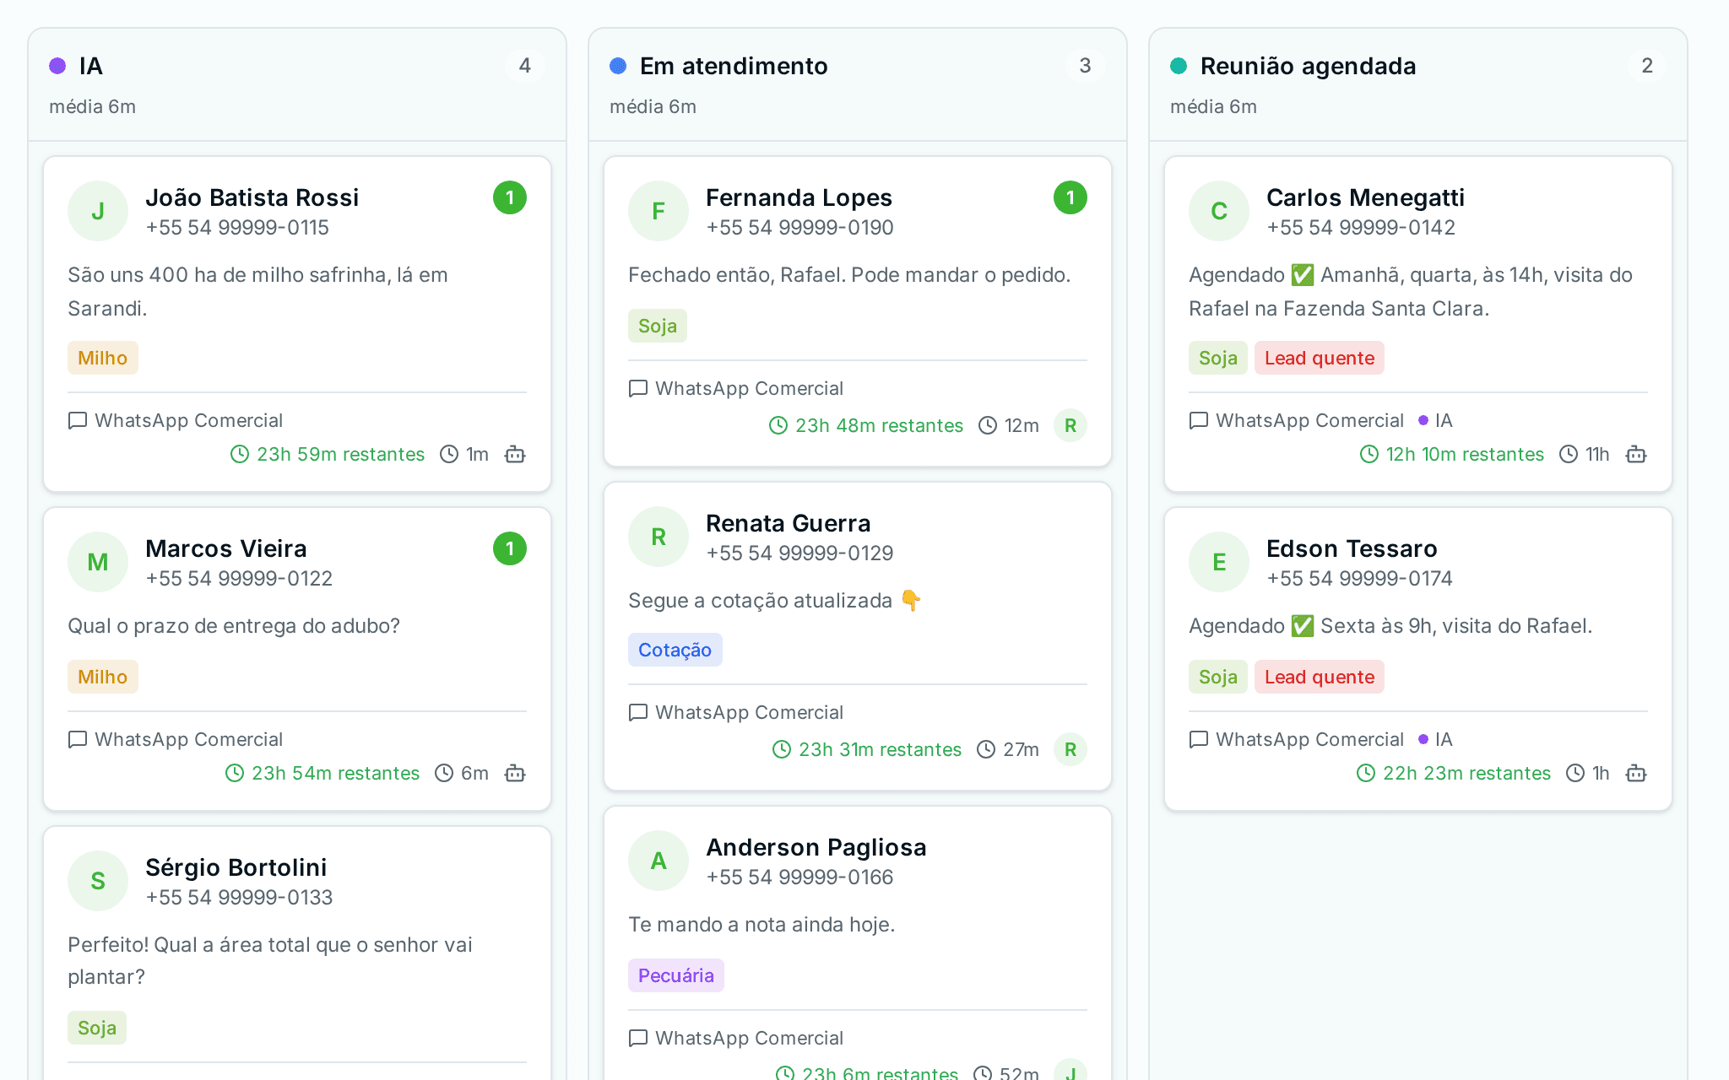Click '22h 23m restantes' on Edson Tessaro's card
The height and width of the screenshot is (1080, 1729).
pyautogui.click(x=1466, y=773)
